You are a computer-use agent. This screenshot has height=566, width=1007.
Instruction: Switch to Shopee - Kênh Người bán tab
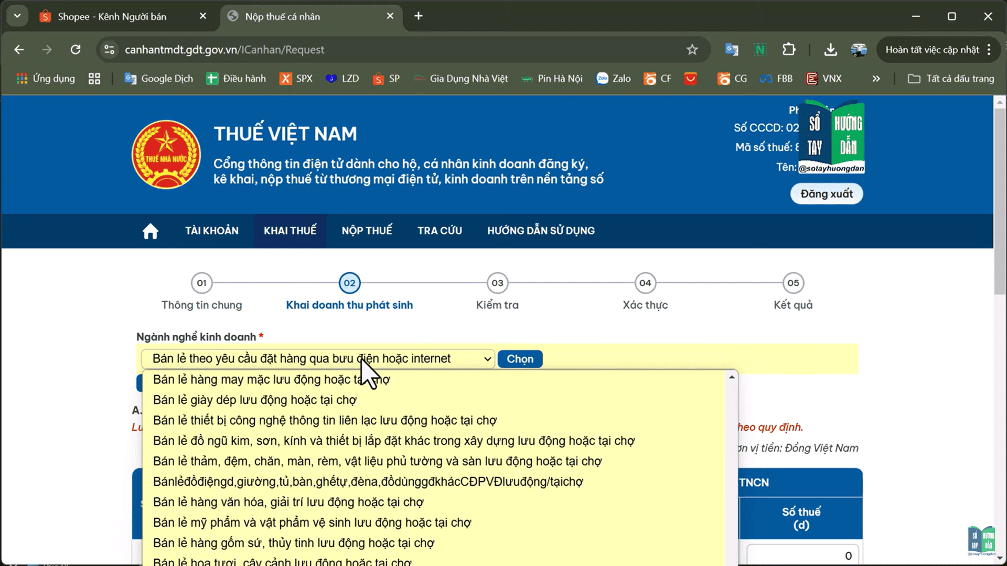[x=112, y=16]
